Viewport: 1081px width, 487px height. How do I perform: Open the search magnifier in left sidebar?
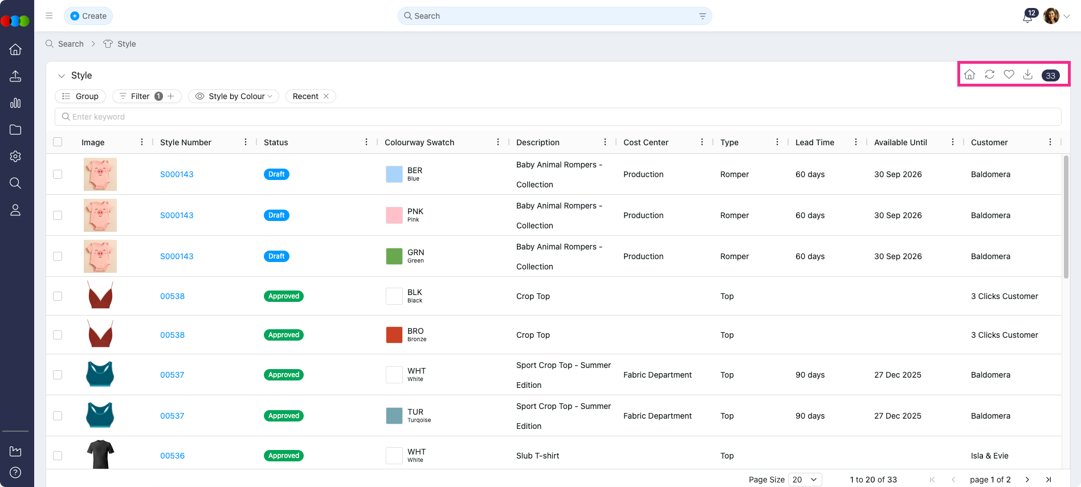15,183
